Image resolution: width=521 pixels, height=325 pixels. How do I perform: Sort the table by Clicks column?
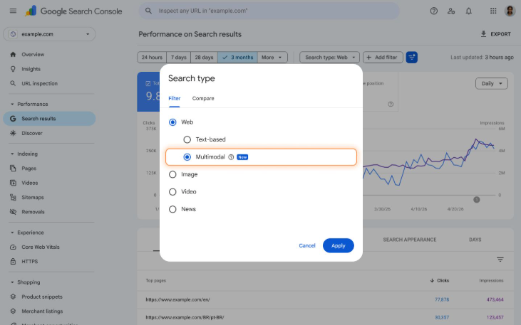click(x=439, y=281)
